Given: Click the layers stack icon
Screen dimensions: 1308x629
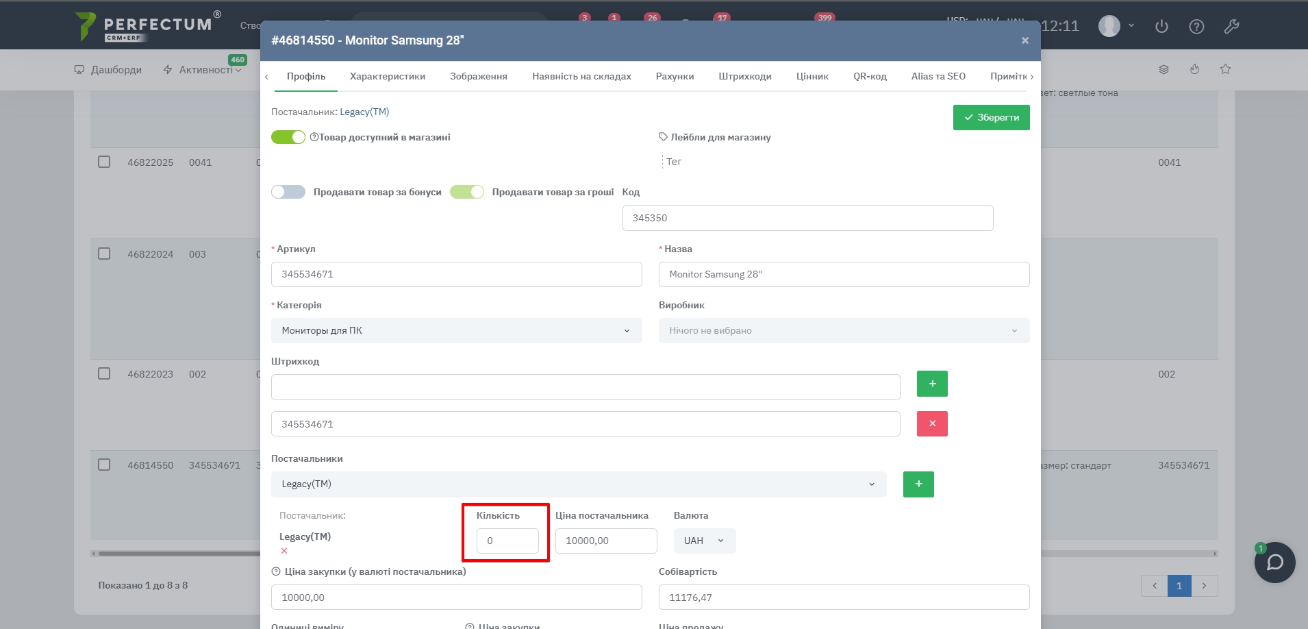Looking at the screenshot, I should pos(1164,69).
